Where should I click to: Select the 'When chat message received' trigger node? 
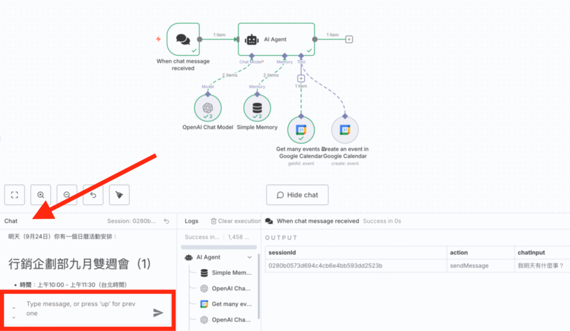[183, 39]
